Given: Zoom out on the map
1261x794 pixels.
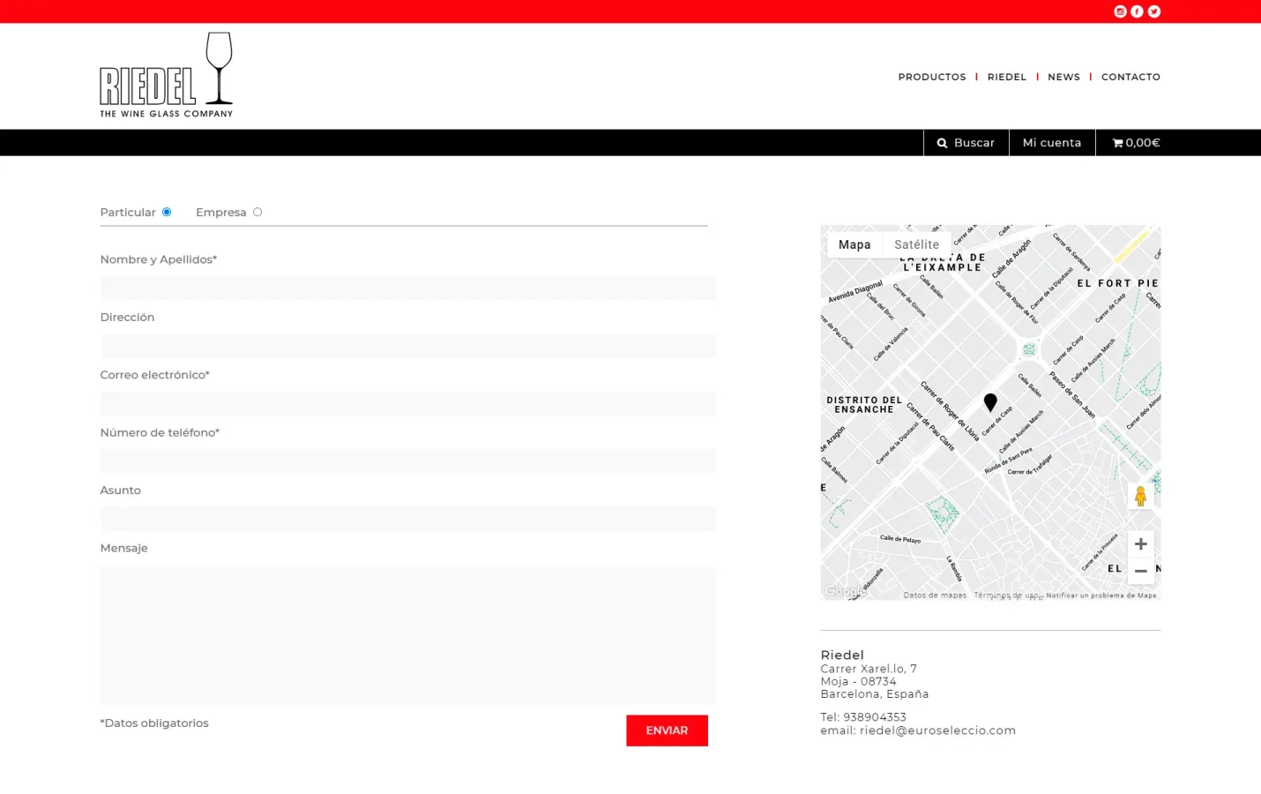Looking at the screenshot, I should click(x=1140, y=571).
